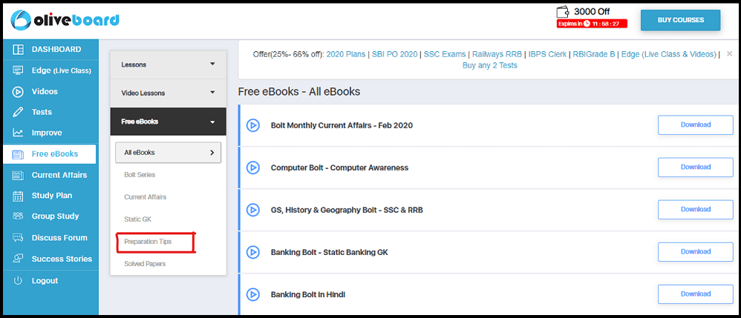741x318 pixels.
Task: Click the Group Study label
Action: point(55,216)
